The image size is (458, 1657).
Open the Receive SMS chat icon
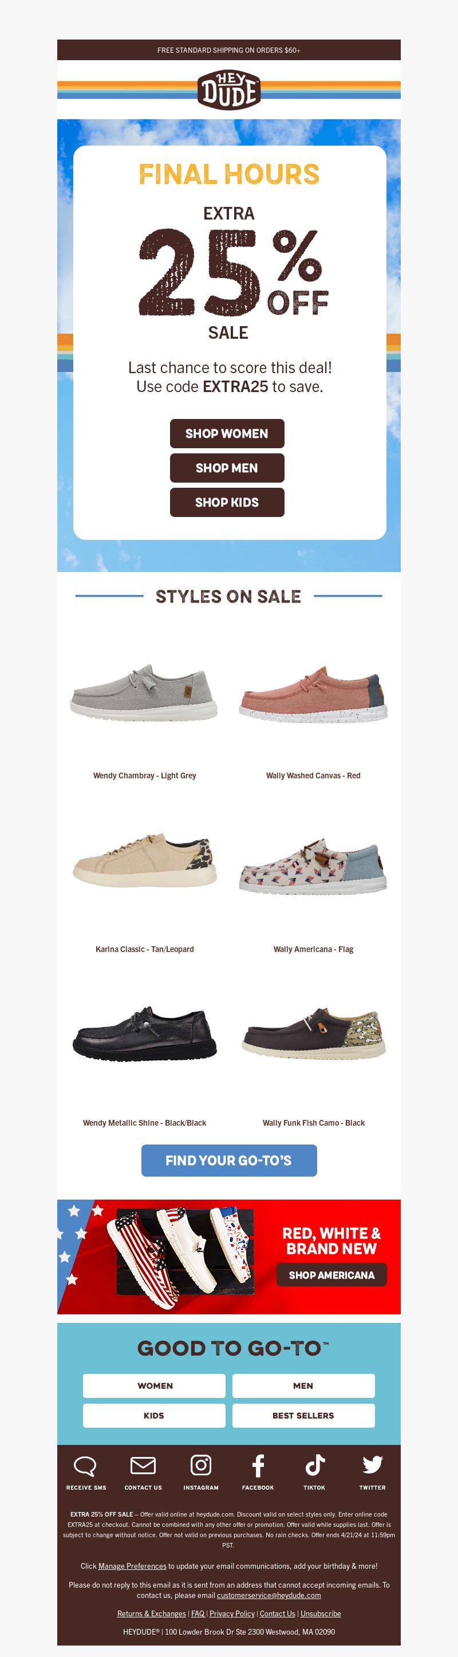click(85, 1466)
